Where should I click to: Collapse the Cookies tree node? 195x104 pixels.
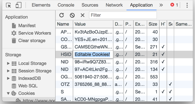8,93
